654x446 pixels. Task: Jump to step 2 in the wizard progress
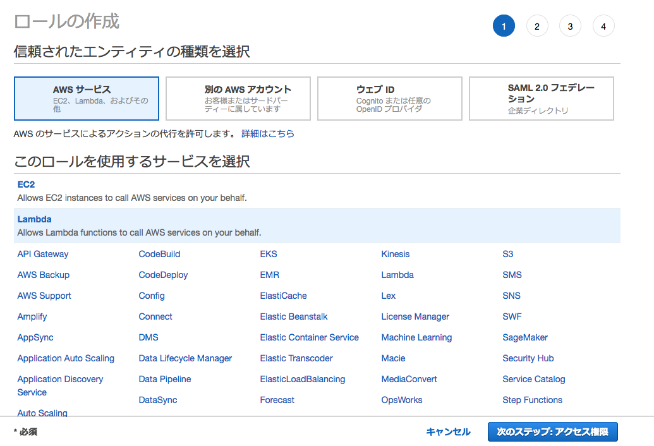(x=537, y=26)
